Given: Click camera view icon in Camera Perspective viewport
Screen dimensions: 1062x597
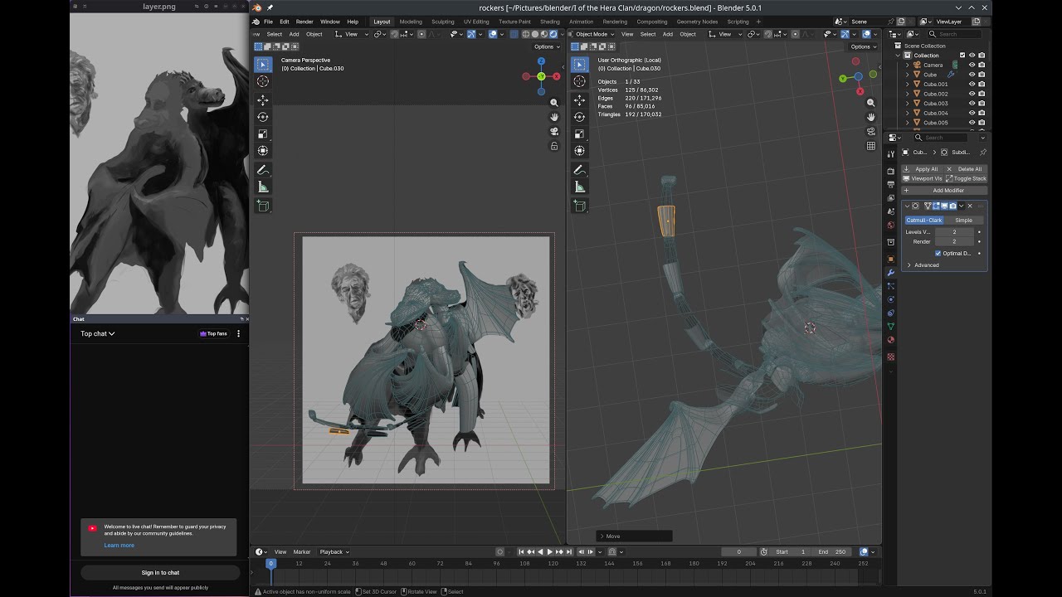Looking at the screenshot, I should [554, 132].
